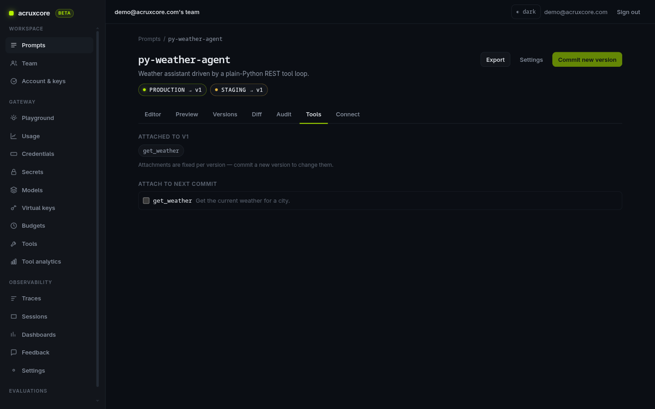Check the get_weather tool checkbox
Image resolution: width=655 pixels, height=409 pixels.
(x=146, y=200)
